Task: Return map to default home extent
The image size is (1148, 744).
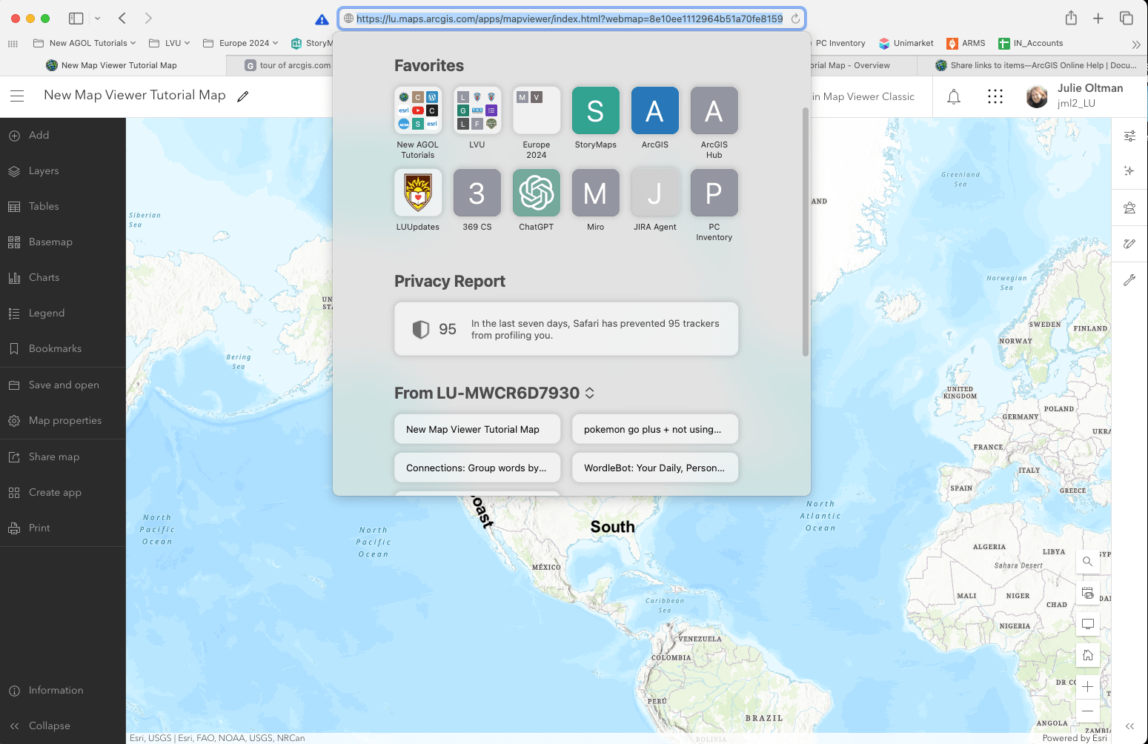Action: click(x=1087, y=655)
